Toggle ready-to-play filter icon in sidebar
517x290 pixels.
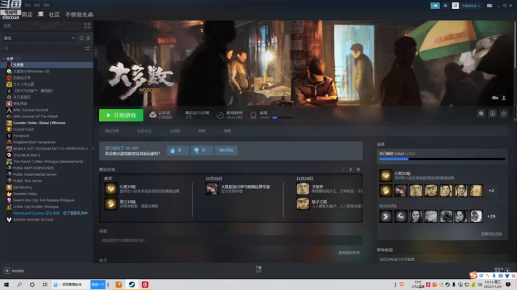point(89,38)
